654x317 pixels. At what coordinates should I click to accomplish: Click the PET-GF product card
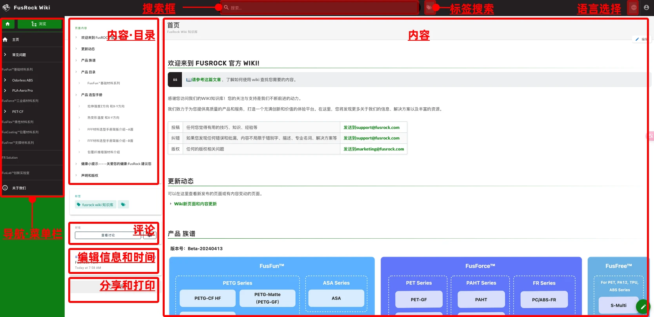pos(419,299)
